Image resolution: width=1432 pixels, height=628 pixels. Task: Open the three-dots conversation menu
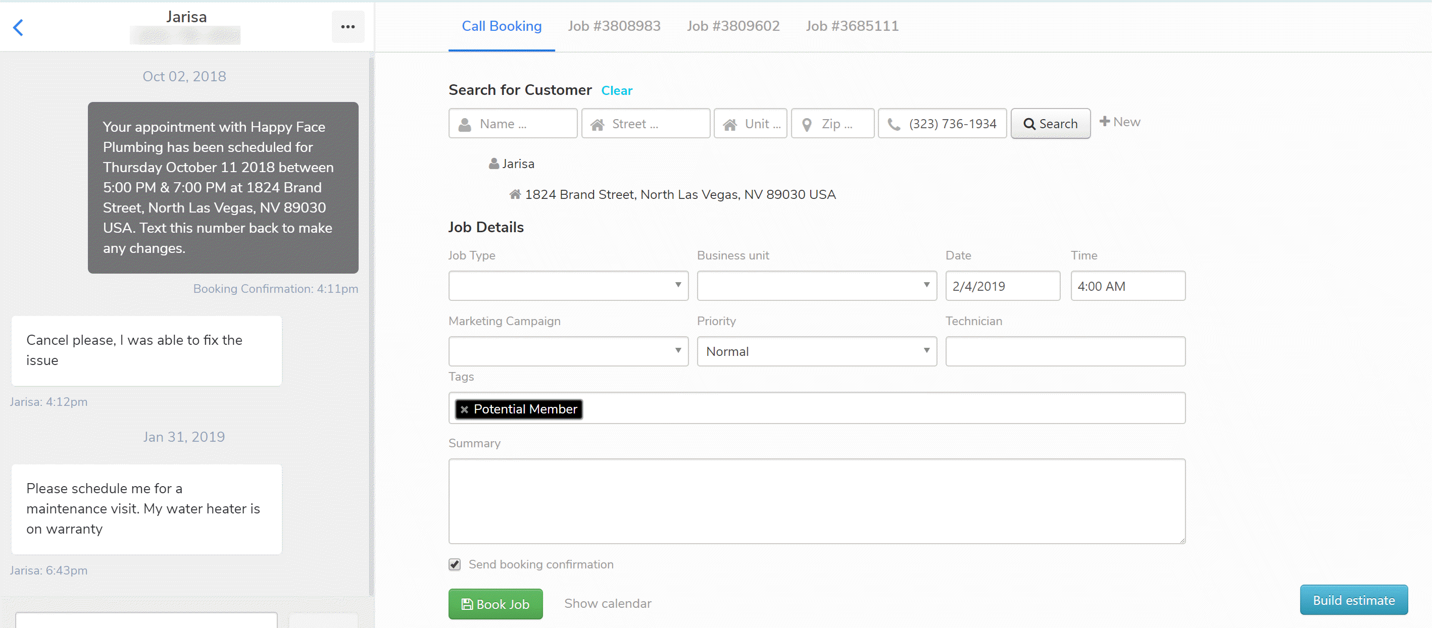348,27
